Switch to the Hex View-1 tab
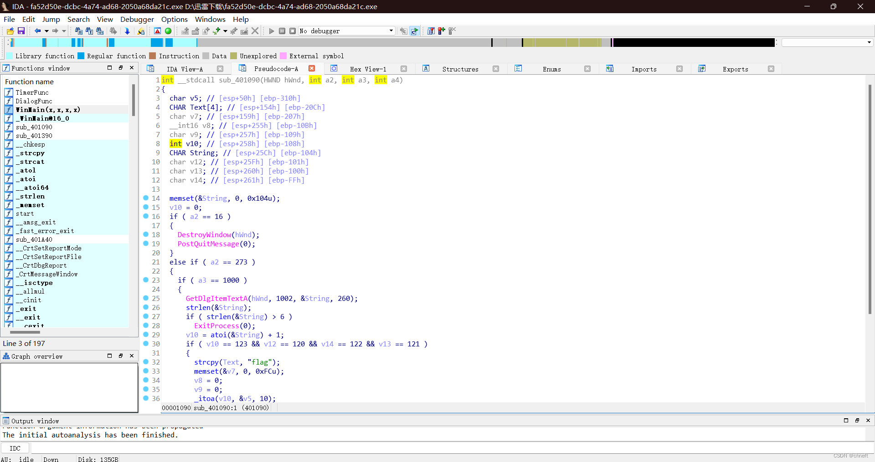Viewport: 875px width, 462px height. [368, 69]
